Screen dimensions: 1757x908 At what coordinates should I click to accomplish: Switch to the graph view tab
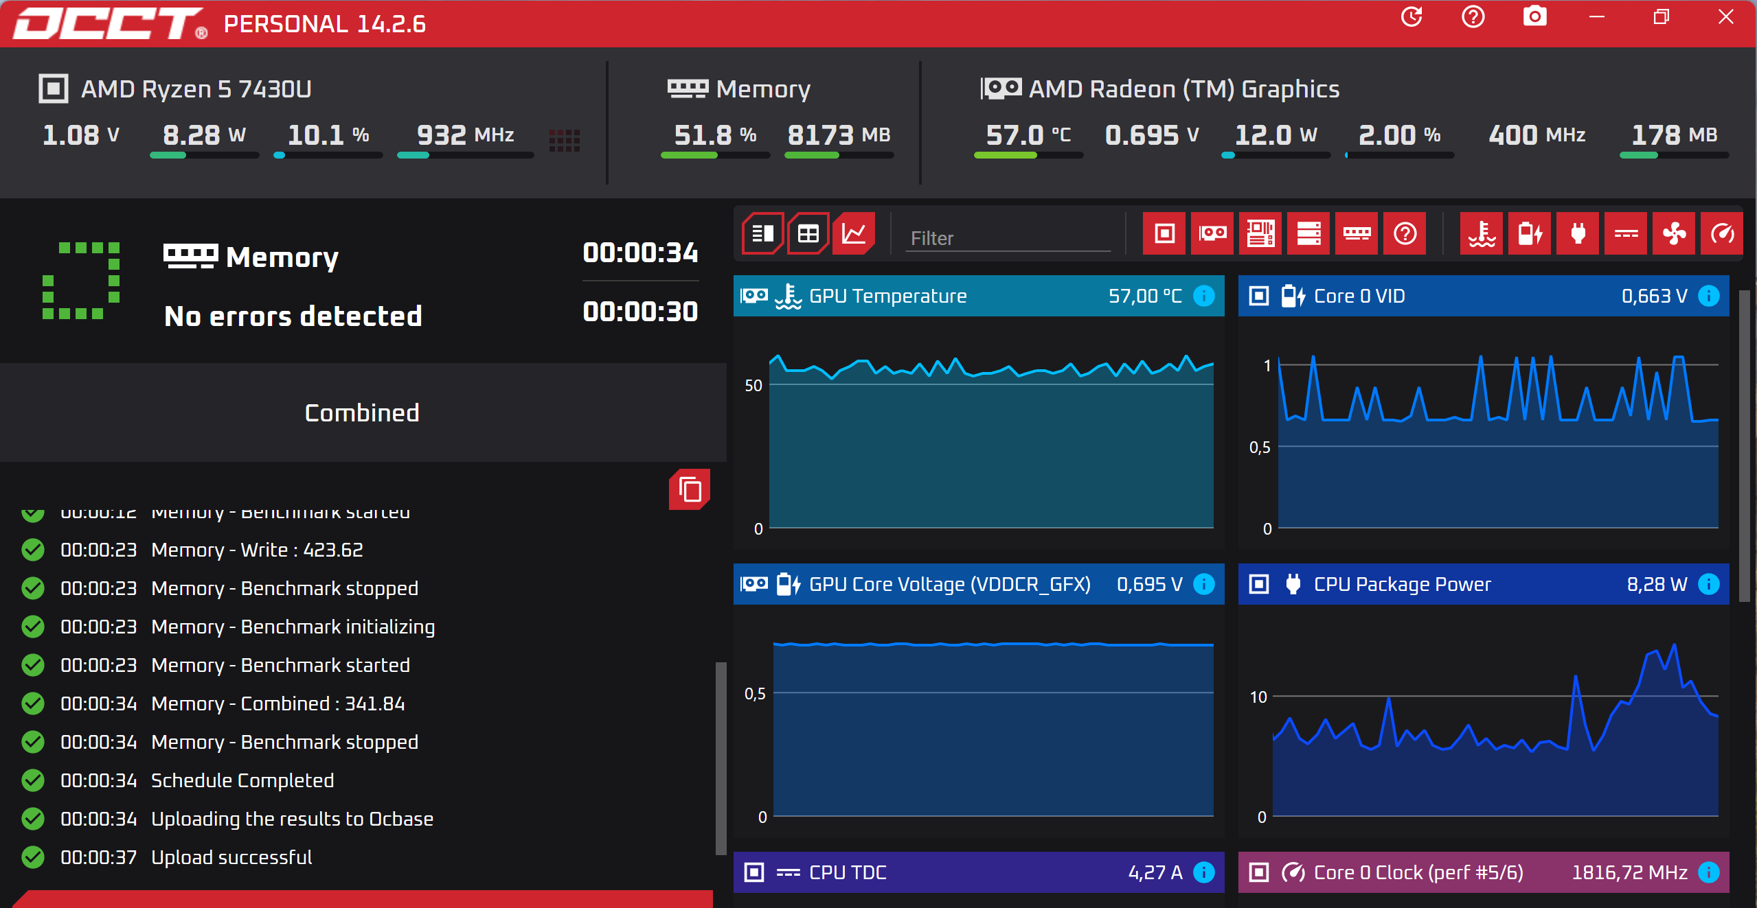pos(853,234)
